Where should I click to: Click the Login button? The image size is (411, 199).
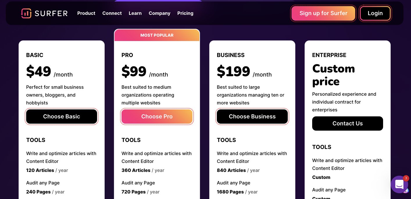(375, 13)
